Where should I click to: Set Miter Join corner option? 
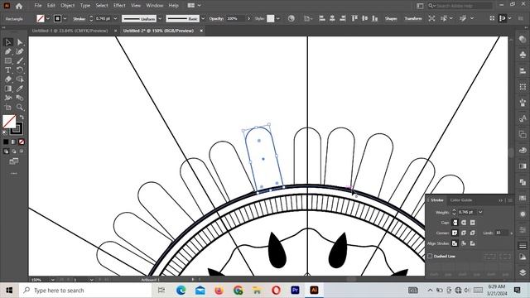coord(455,233)
